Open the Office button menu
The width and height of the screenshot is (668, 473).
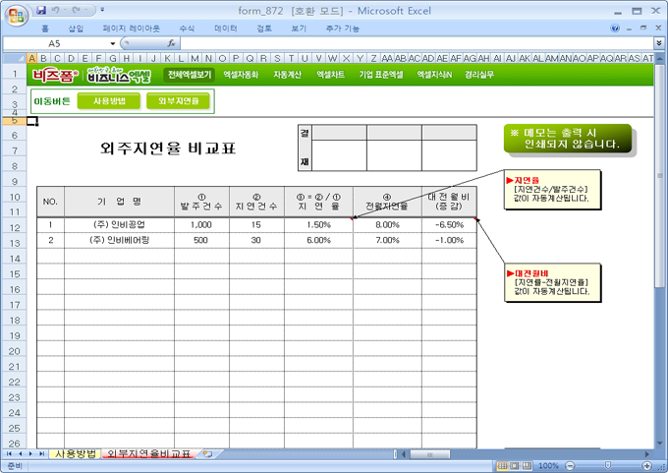(x=16, y=15)
